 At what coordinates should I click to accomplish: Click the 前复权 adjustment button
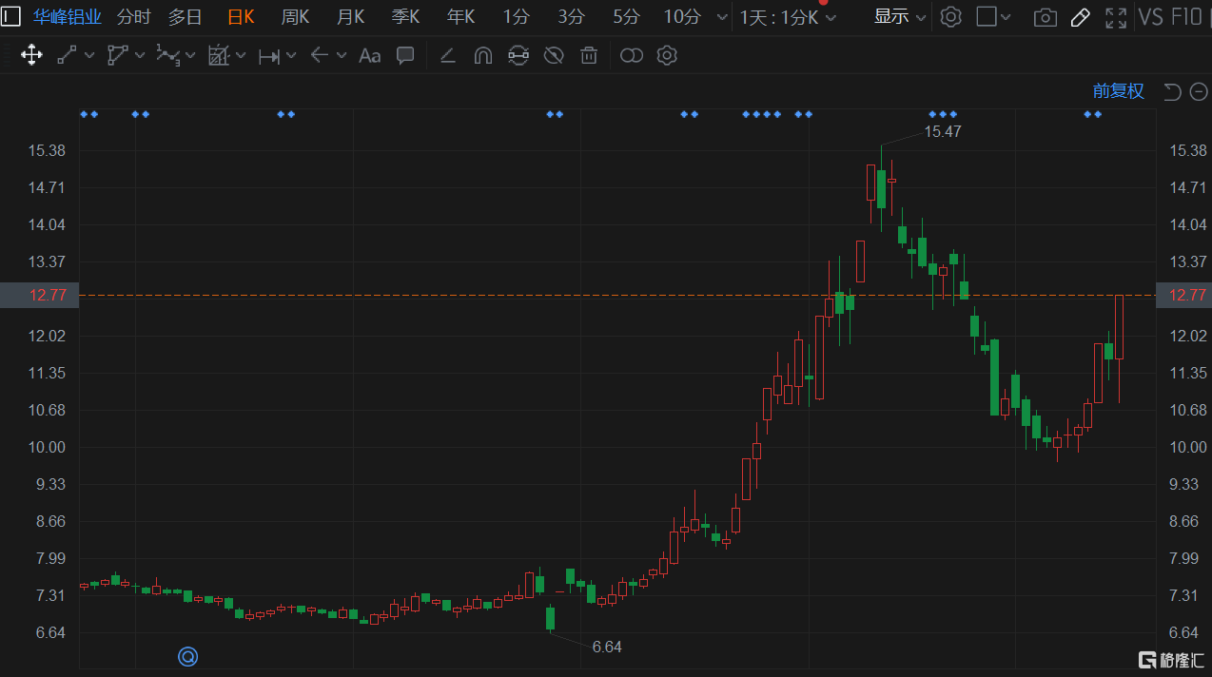click(x=1119, y=91)
